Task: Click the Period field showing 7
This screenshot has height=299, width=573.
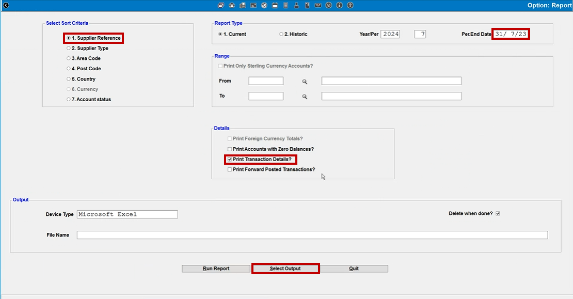Action: [x=420, y=34]
